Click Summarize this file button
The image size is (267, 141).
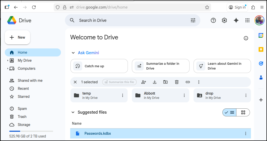(x=119, y=82)
